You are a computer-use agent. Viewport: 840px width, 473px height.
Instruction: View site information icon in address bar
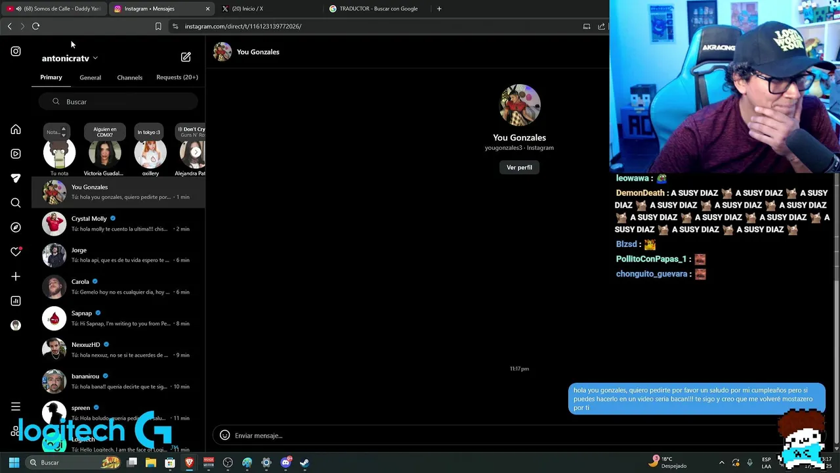(175, 26)
